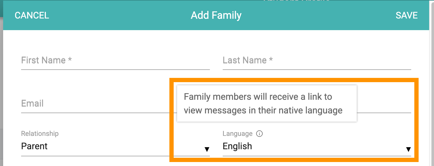Click the Add Family dialog title
Screen dimensions: 434x166
(216, 15)
